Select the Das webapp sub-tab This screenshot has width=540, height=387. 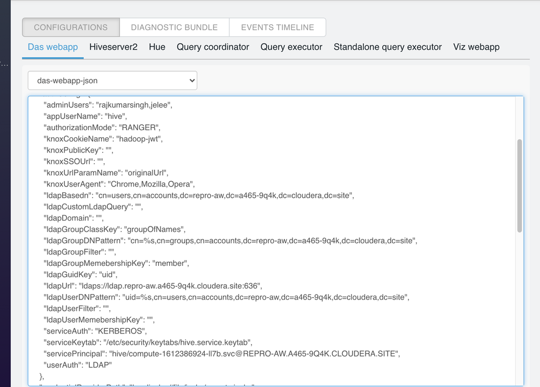pyautogui.click(x=53, y=47)
